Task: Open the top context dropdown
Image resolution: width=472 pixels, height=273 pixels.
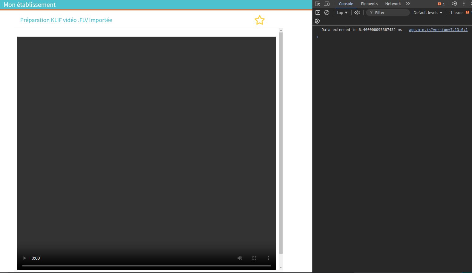Action: (x=342, y=13)
